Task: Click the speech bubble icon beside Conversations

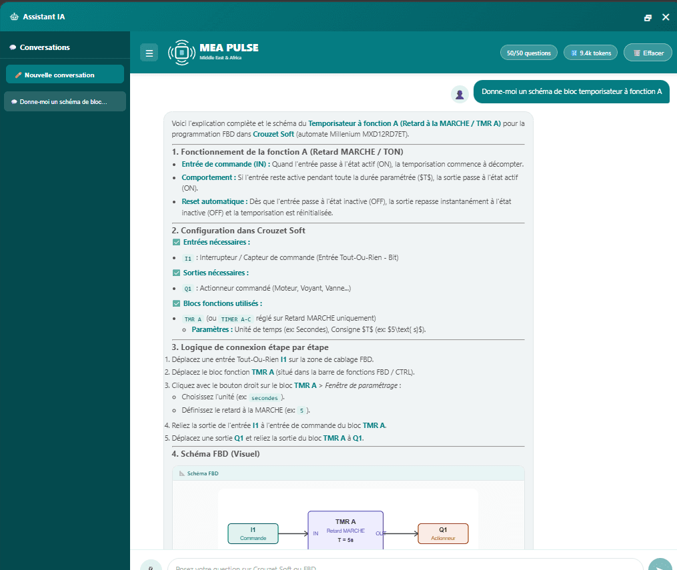Action: (x=13, y=47)
